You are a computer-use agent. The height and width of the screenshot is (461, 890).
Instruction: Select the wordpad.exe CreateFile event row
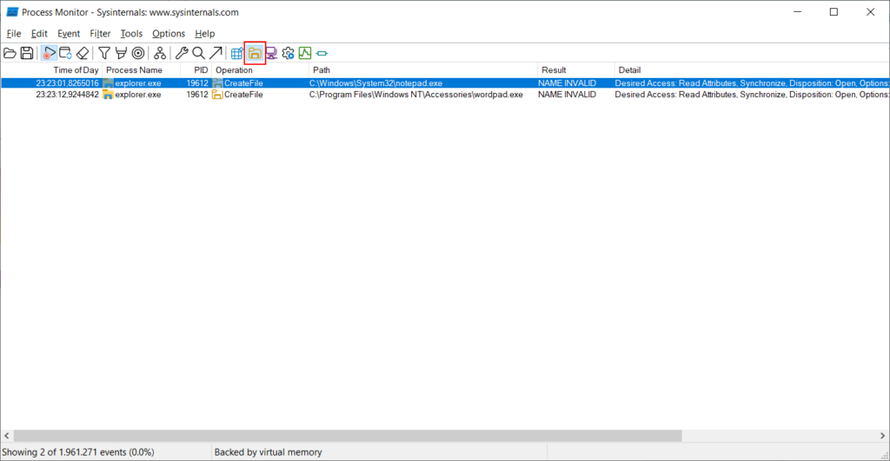[x=445, y=95]
